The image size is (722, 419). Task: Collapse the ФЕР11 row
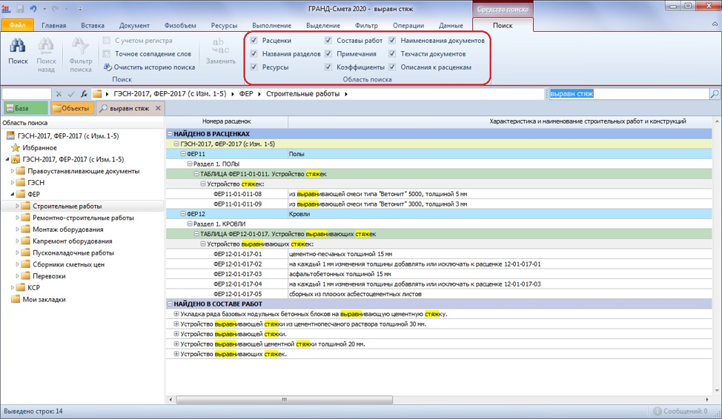[183, 154]
